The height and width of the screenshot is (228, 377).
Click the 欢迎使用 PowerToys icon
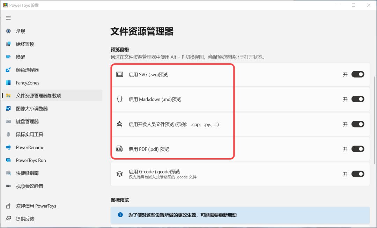(x=8, y=206)
